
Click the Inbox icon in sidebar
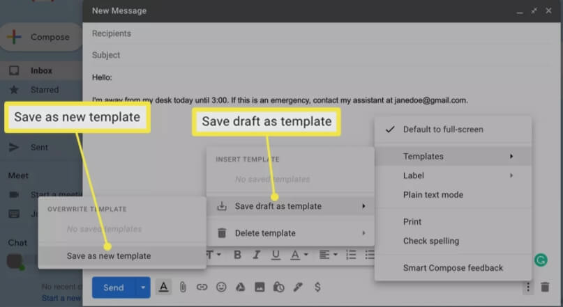point(14,70)
